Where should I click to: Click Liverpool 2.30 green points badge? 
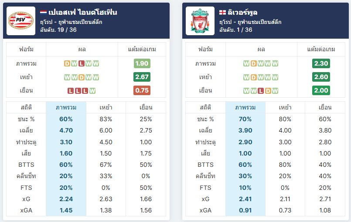click(x=321, y=63)
